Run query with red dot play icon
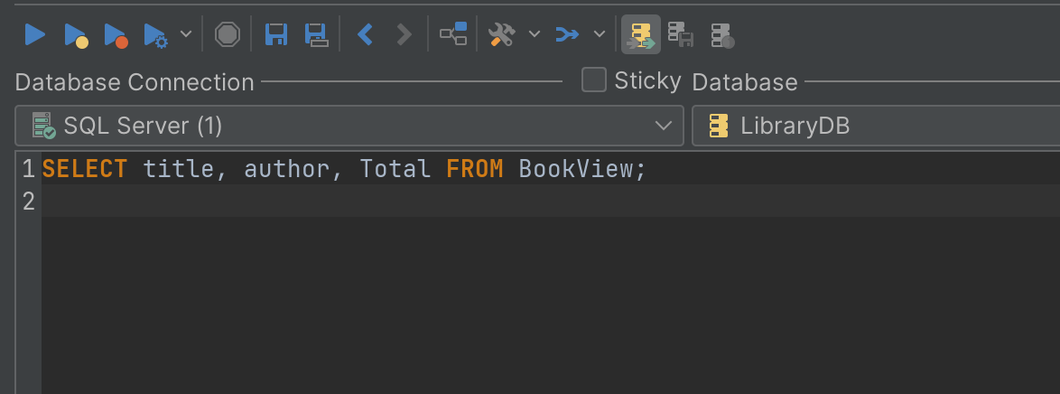Image resolution: width=1060 pixels, height=394 pixels. click(116, 34)
